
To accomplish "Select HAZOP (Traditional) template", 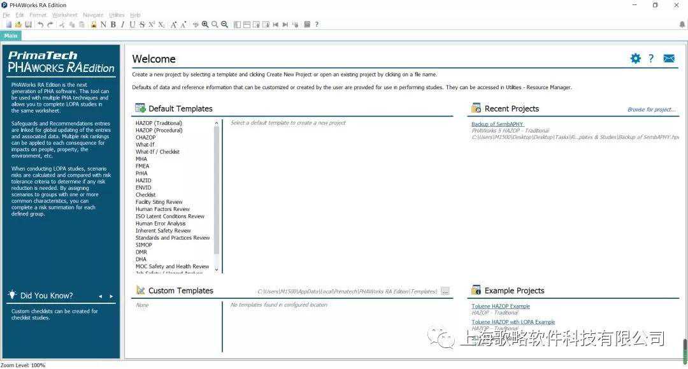I will point(159,123).
